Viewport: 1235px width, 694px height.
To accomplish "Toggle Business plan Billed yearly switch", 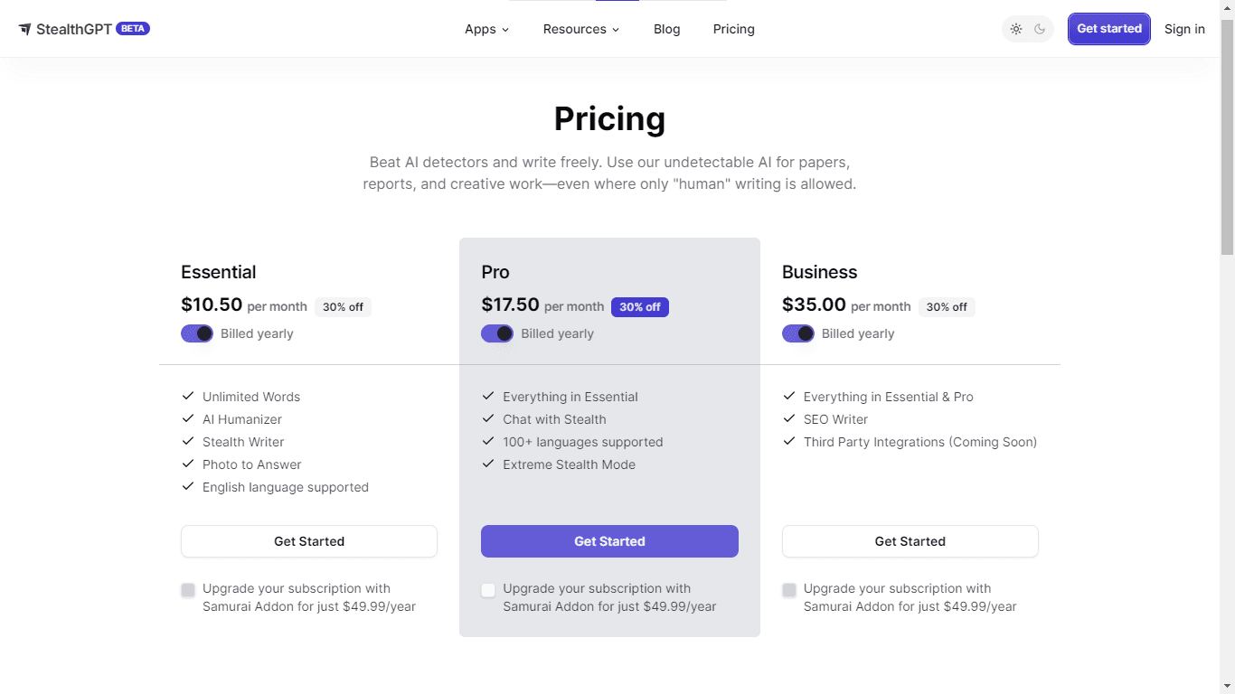I will [798, 333].
